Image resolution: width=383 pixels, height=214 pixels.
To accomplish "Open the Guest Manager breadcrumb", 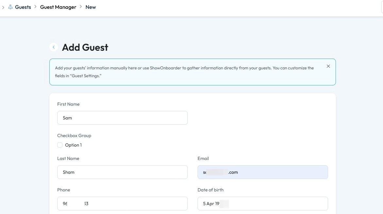I will [x=58, y=7].
